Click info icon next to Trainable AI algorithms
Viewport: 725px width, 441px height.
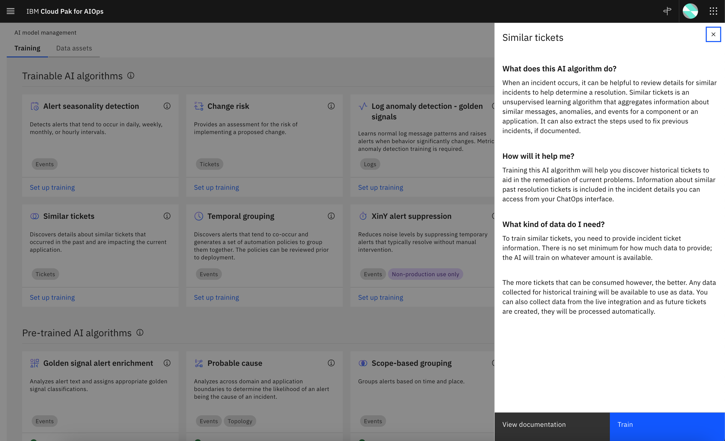click(130, 76)
